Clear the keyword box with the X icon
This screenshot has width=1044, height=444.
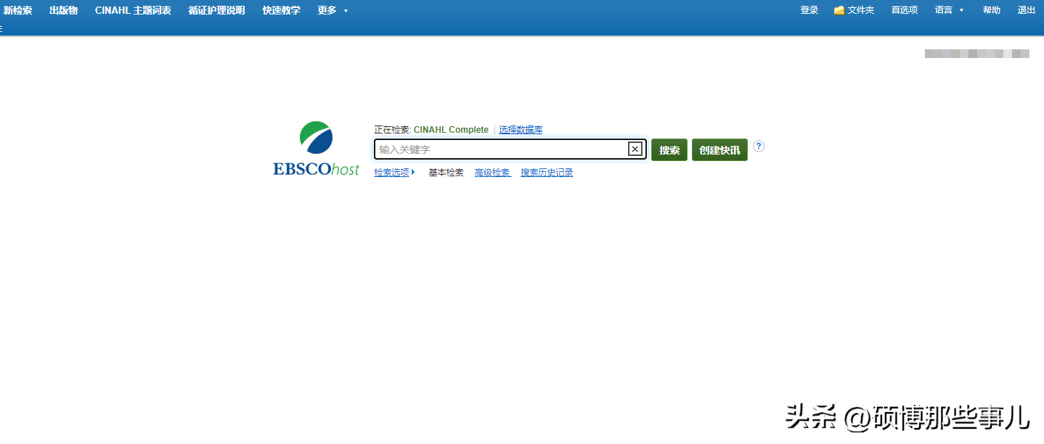coord(635,149)
